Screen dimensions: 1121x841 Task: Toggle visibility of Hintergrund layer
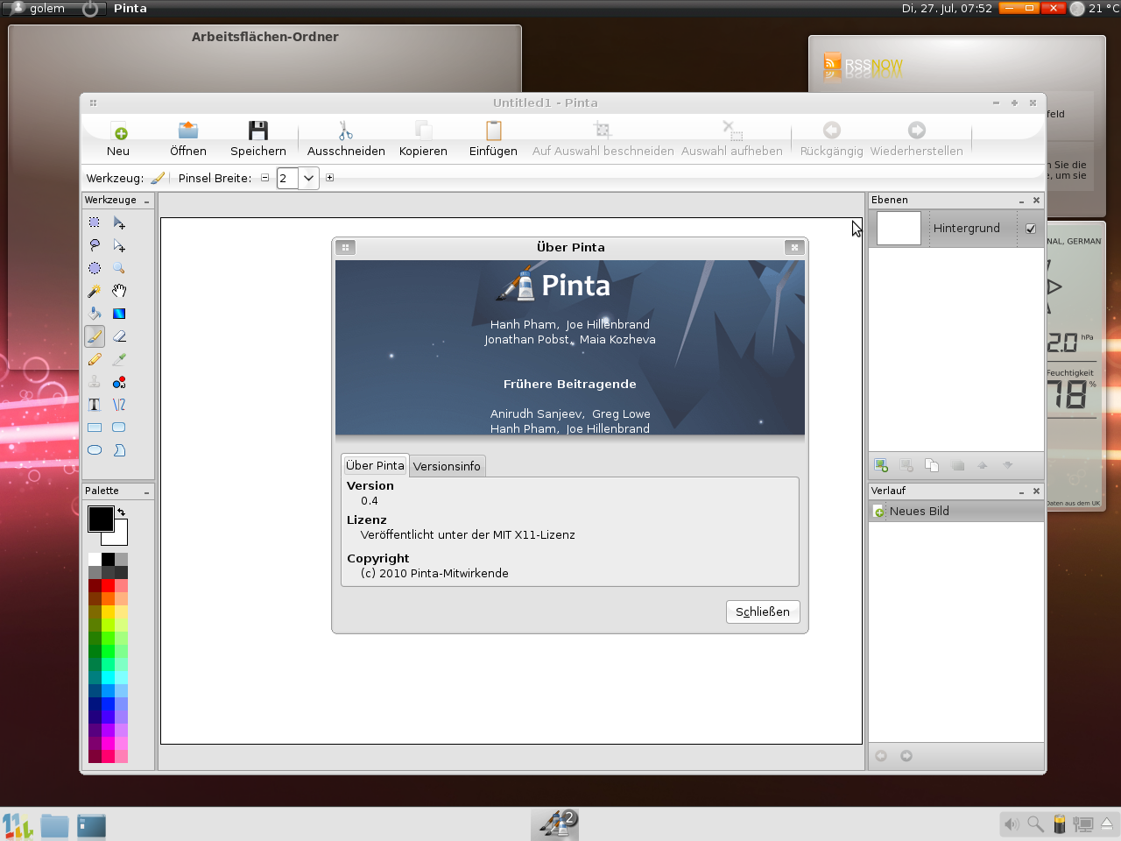(1031, 229)
